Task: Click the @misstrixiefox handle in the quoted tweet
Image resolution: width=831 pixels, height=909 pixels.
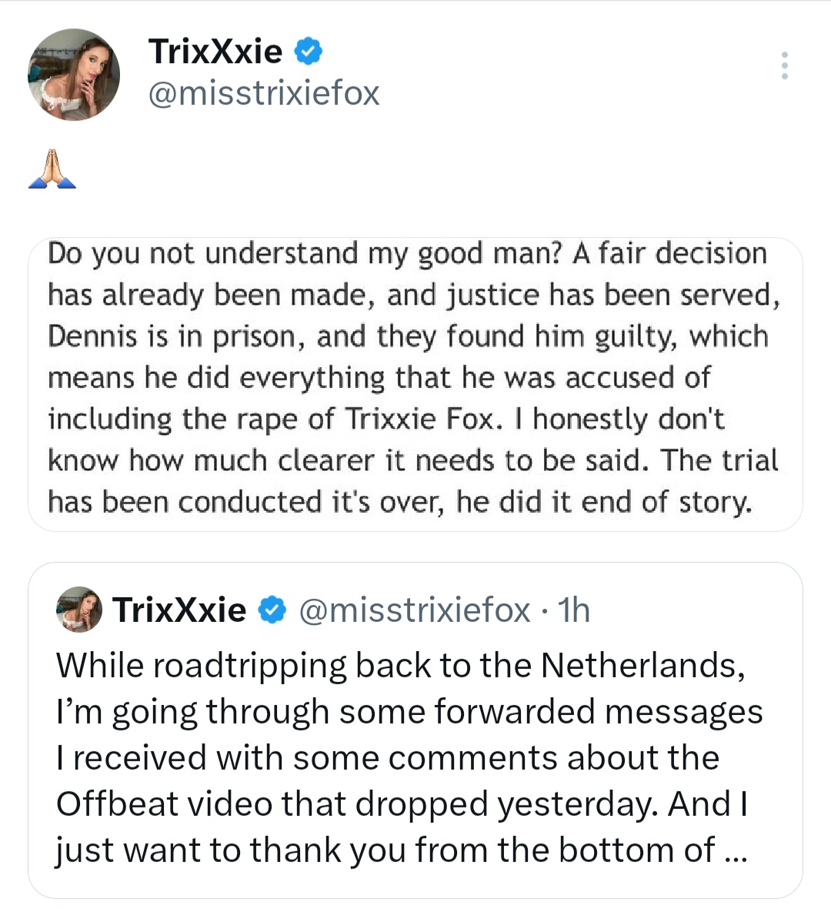Action: pos(414,610)
